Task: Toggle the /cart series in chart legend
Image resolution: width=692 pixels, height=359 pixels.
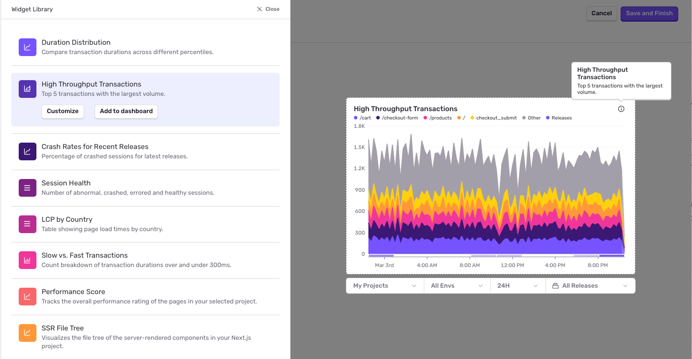Action: coord(362,118)
